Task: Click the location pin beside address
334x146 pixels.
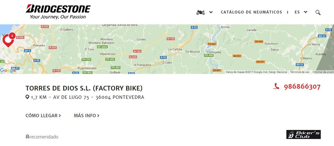Action: (x=27, y=97)
